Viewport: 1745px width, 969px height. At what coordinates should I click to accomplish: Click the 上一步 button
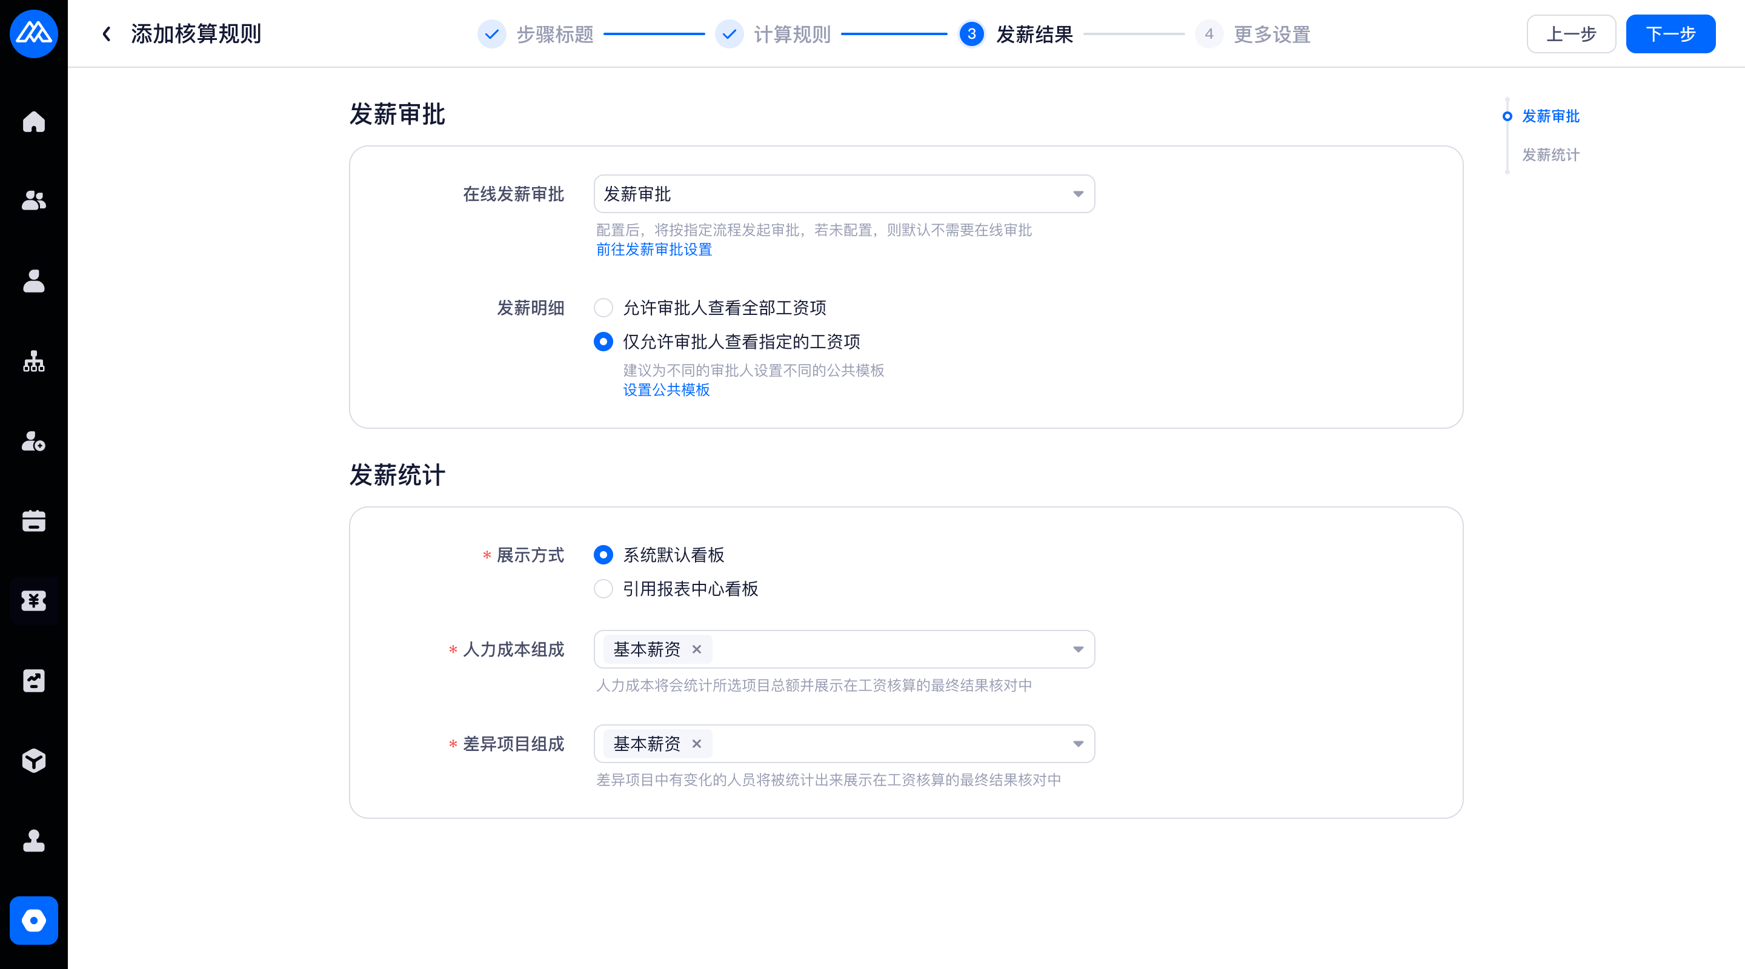(1570, 34)
